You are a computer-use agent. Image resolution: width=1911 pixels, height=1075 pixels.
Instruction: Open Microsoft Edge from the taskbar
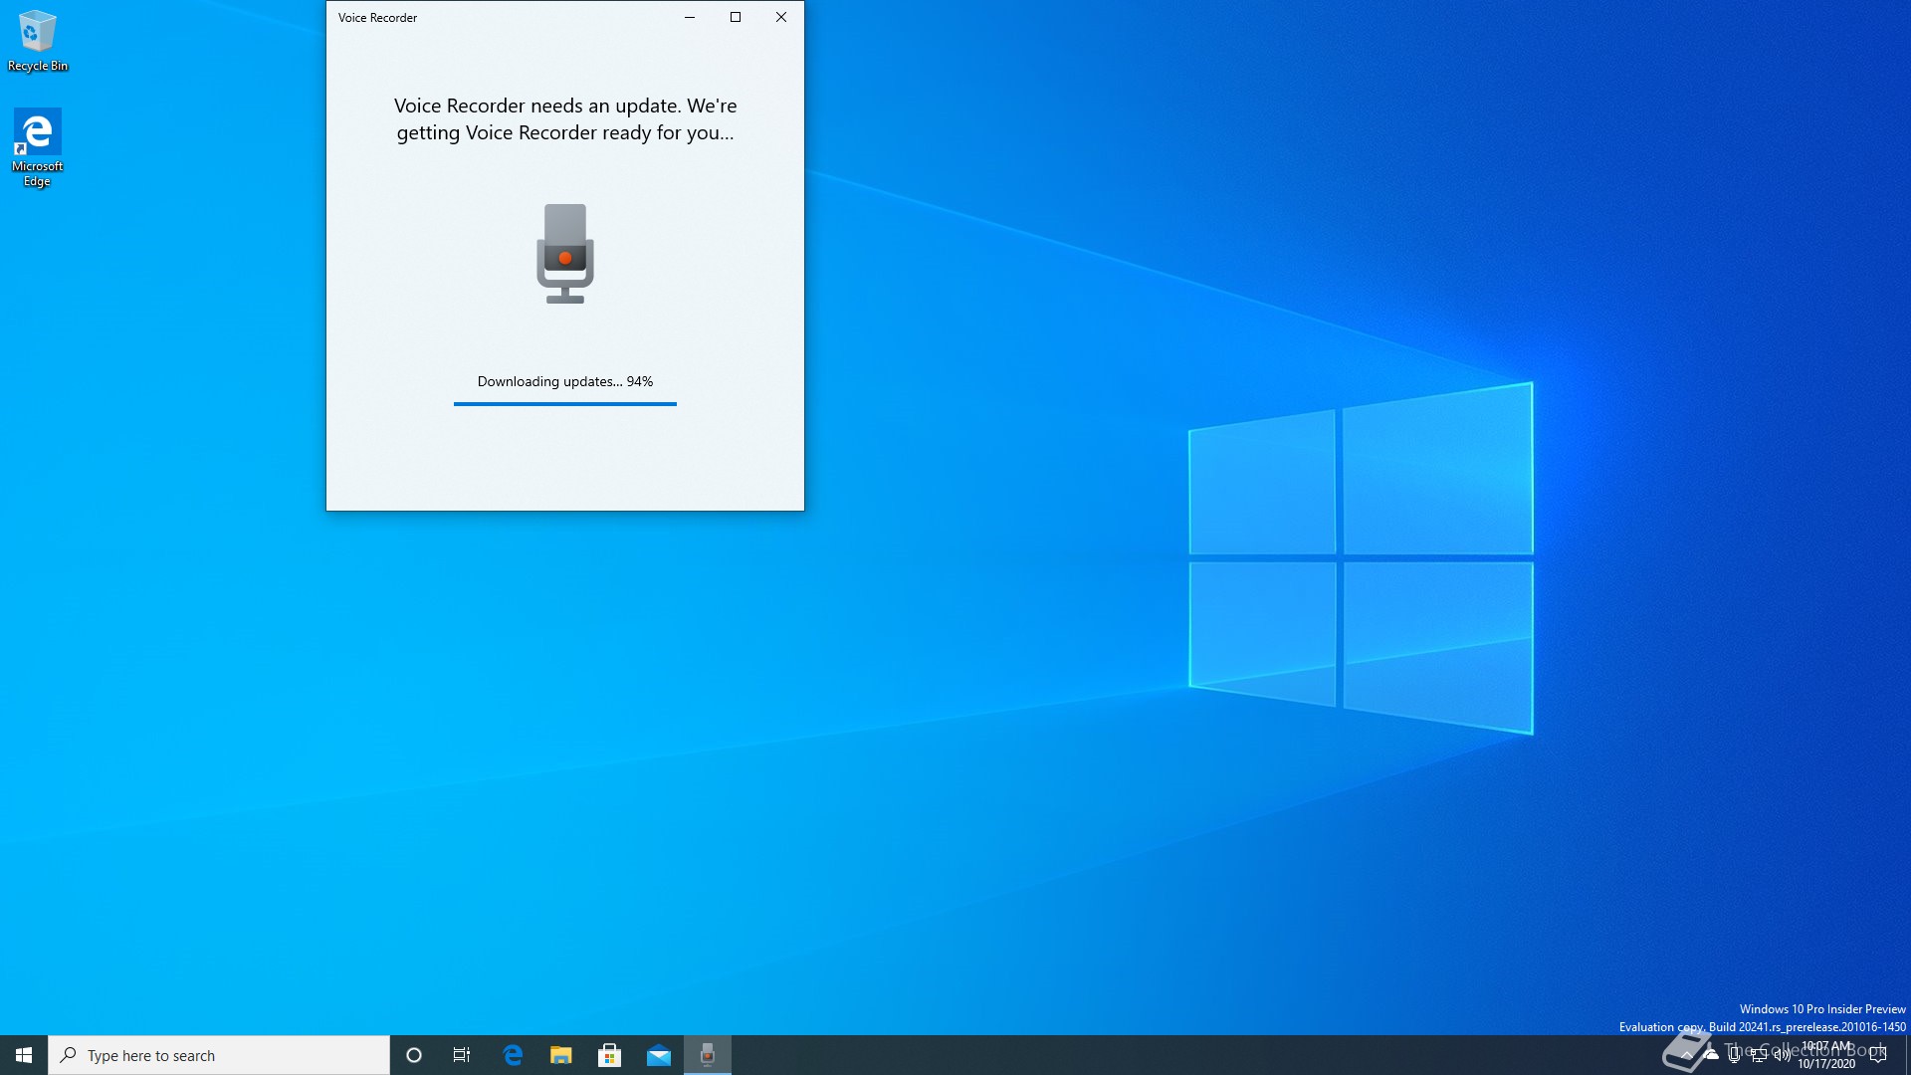point(513,1055)
